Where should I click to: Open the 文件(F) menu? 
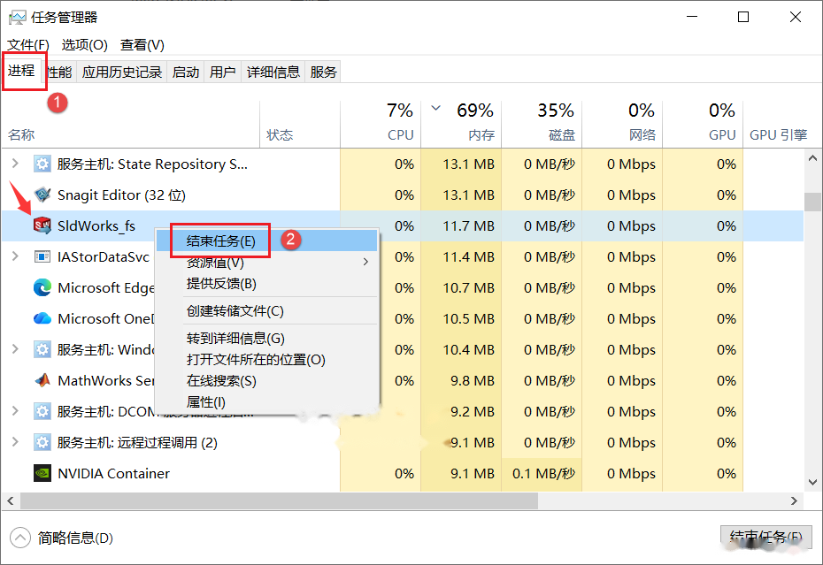click(x=27, y=45)
